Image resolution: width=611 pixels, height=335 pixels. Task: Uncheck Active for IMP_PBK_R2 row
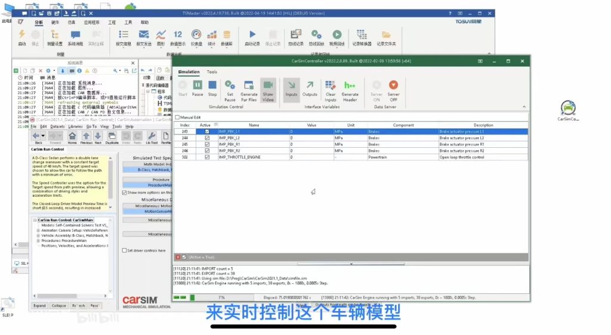(207, 151)
